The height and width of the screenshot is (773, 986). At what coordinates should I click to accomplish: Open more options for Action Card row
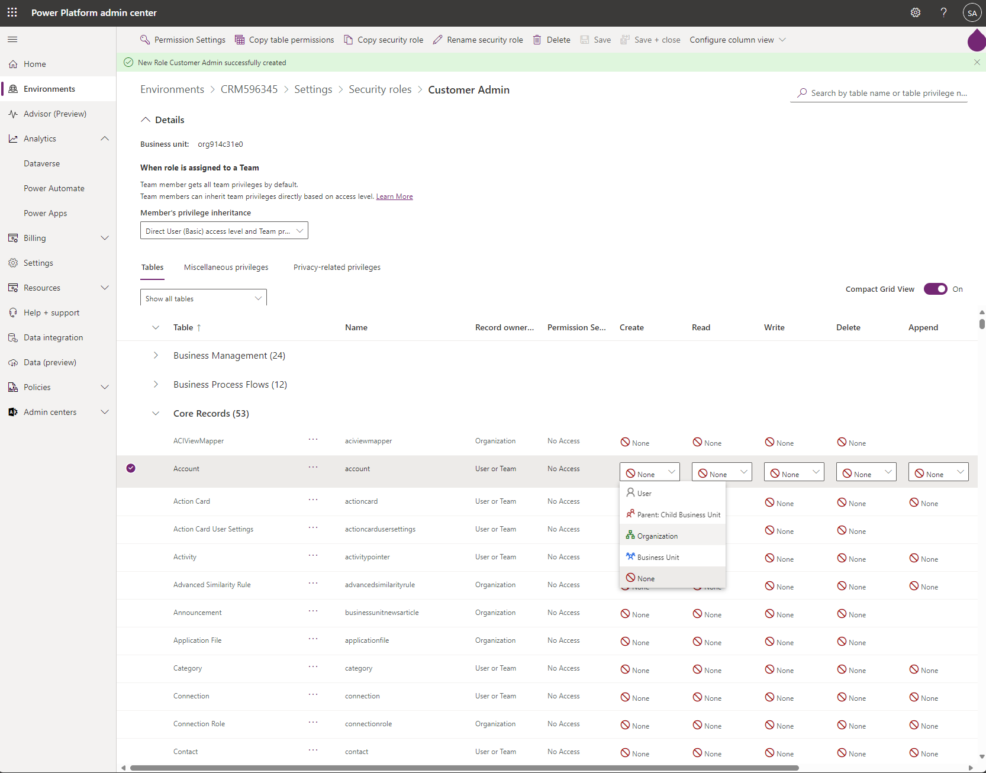pos(313,500)
